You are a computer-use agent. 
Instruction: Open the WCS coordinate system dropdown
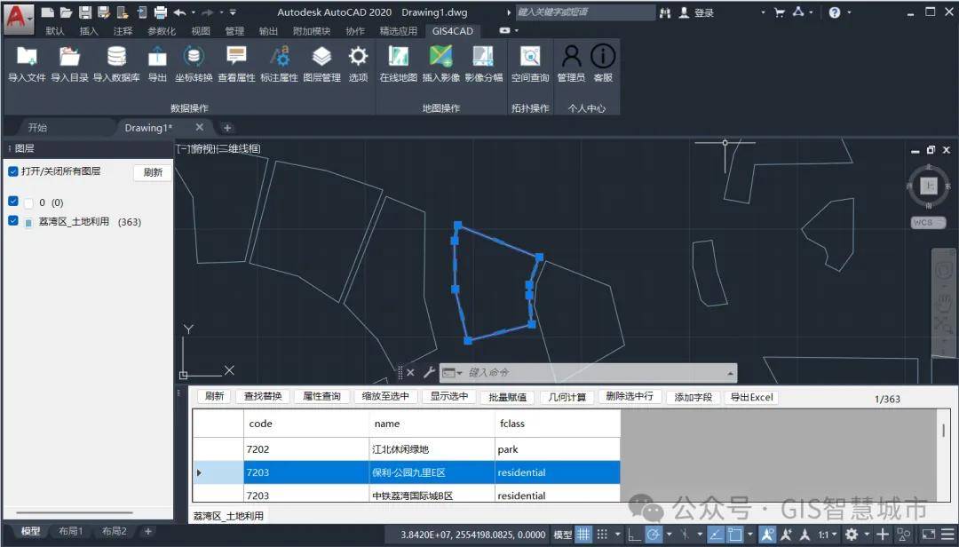tap(929, 223)
